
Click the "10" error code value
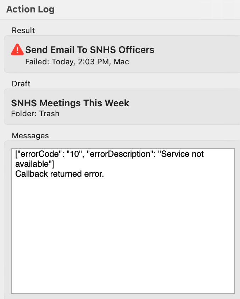(75, 154)
